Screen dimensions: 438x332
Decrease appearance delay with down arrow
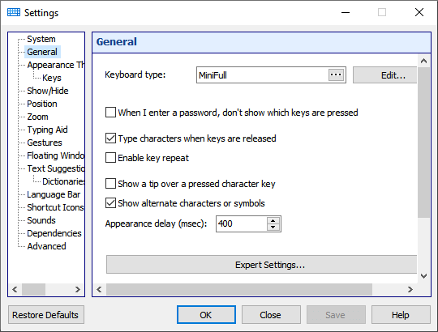[273, 227]
